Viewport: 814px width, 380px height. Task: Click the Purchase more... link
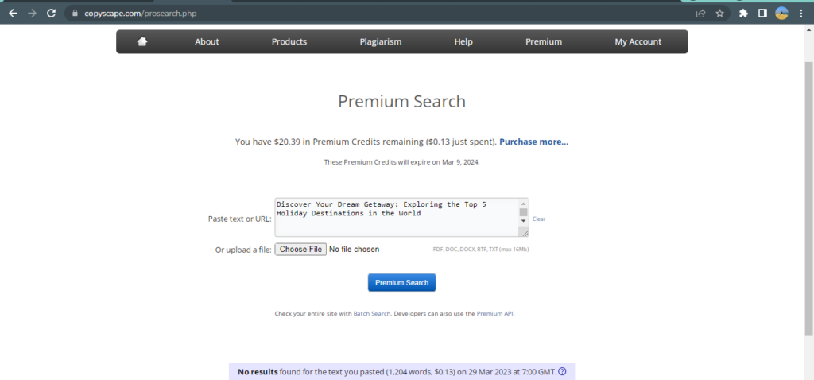533,142
